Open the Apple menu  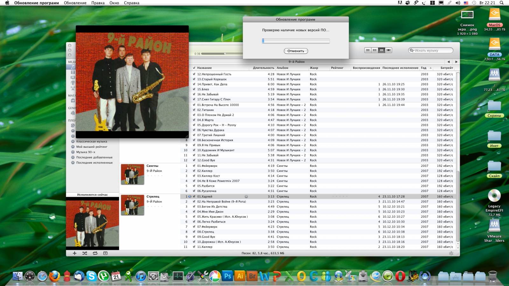click(x=7, y=3)
